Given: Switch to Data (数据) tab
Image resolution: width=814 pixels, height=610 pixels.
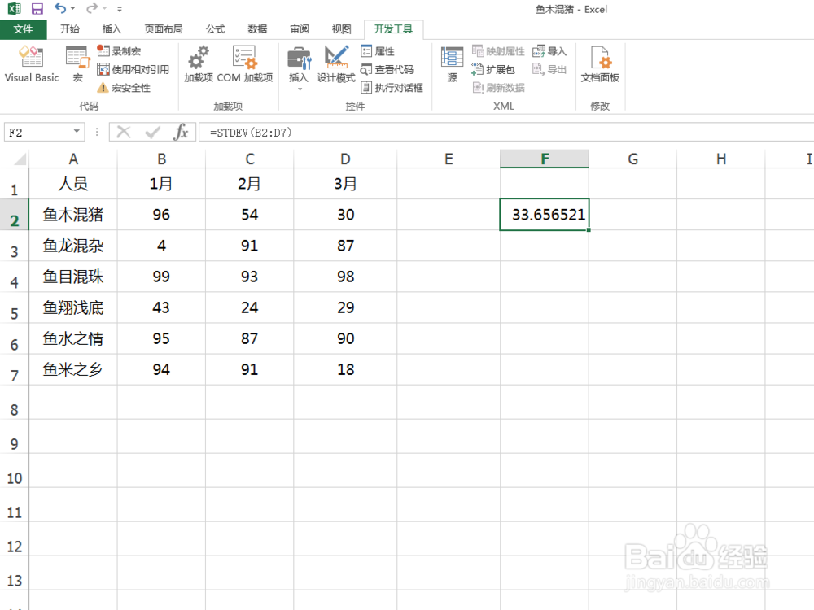Looking at the screenshot, I should [257, 29].
